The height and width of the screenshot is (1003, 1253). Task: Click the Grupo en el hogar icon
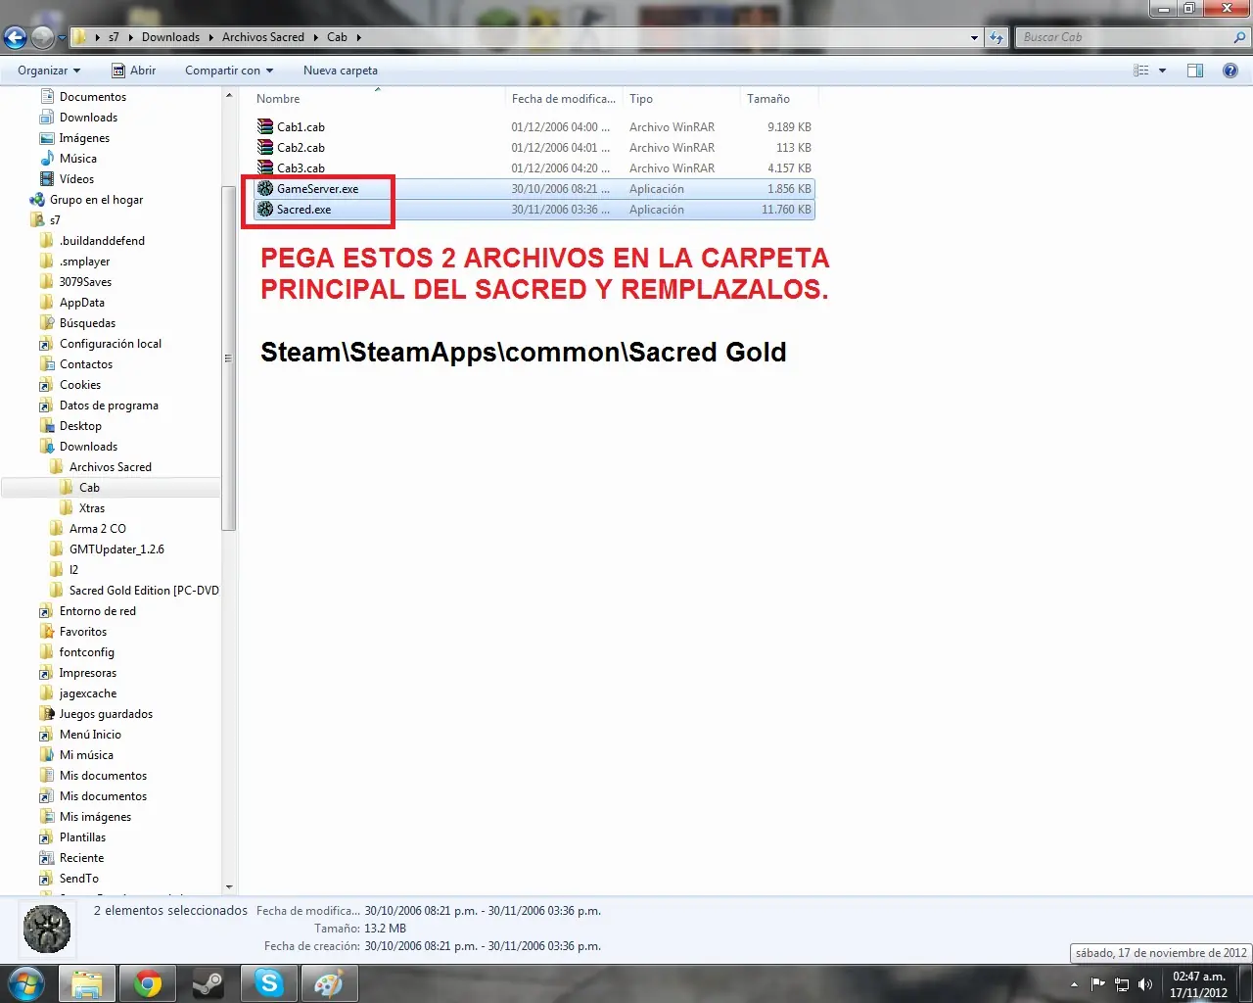[x=37, y=200]
